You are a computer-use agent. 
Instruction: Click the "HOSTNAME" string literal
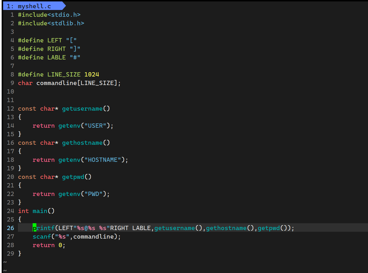pos(103,160)
